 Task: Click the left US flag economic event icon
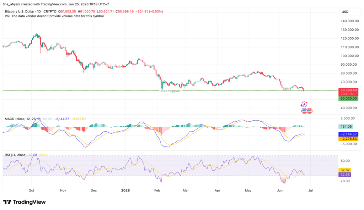coord(304,111)
